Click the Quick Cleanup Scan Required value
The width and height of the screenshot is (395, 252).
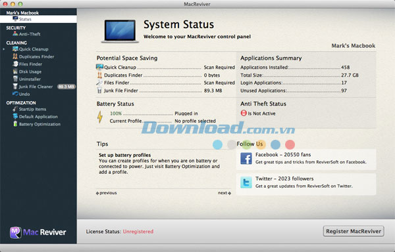[219, 68]
